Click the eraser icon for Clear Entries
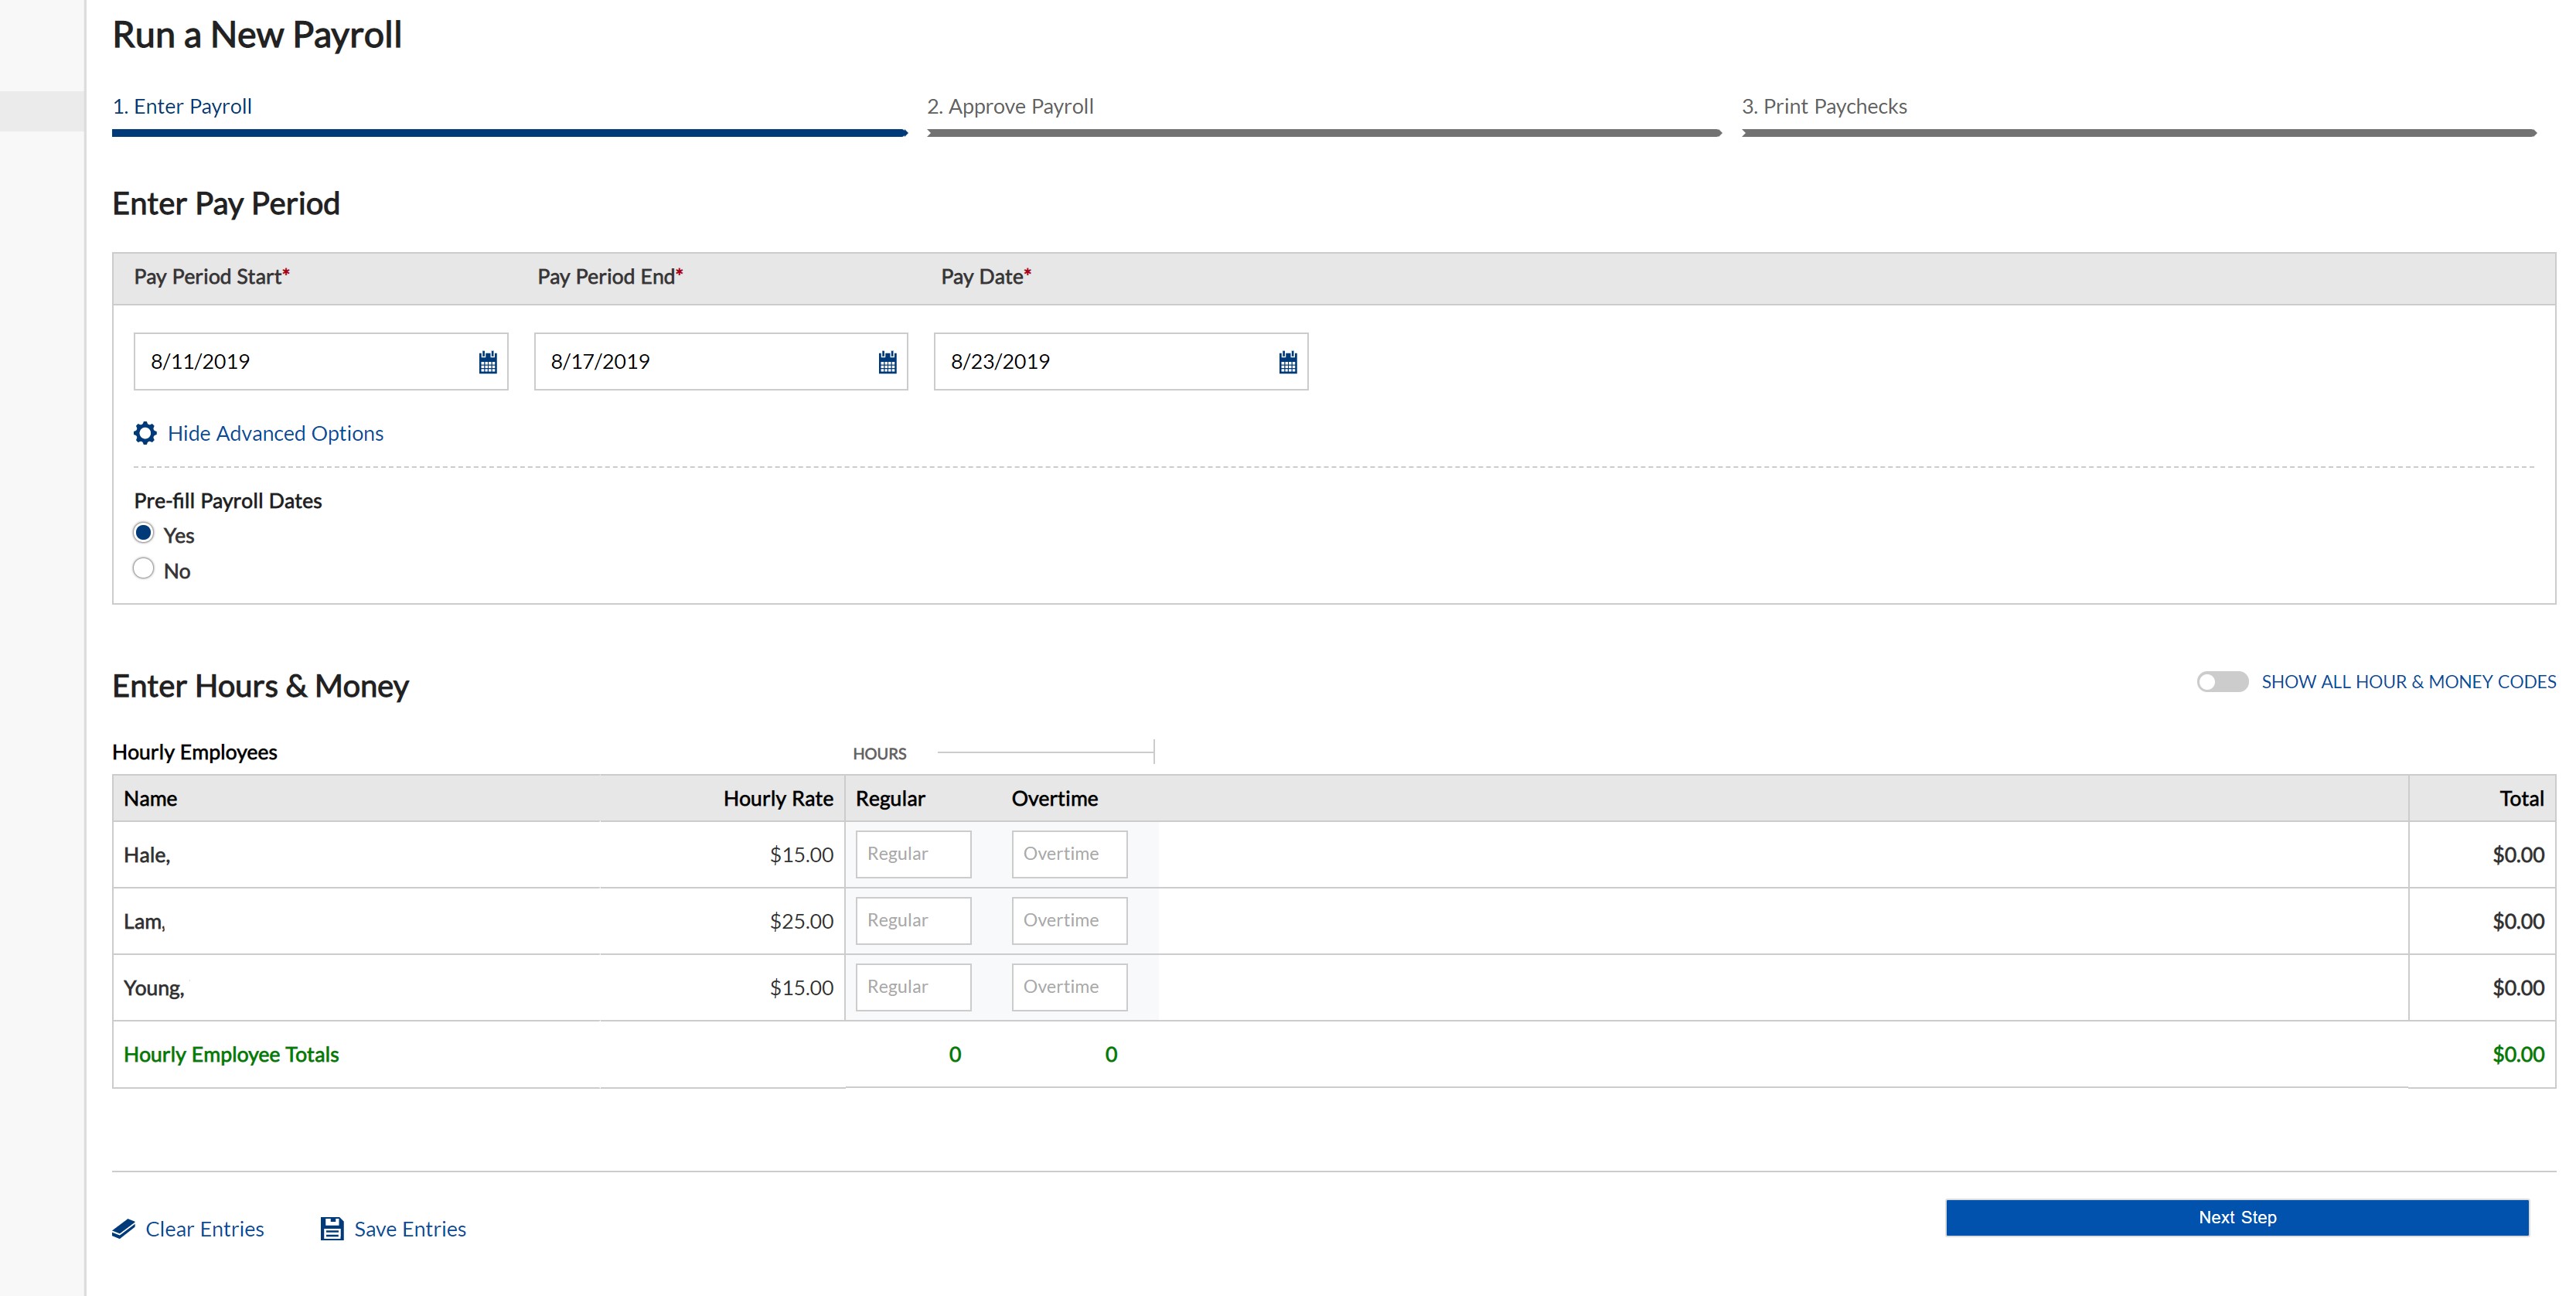Viewport: 2576px width, 1296px height. 124,1229
